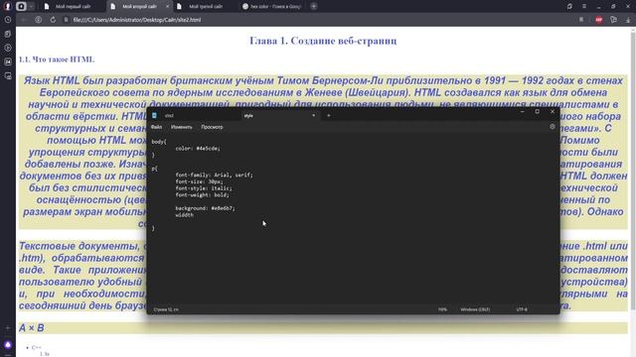Reload the current page
636x357 pixels.
click(53, 20)
